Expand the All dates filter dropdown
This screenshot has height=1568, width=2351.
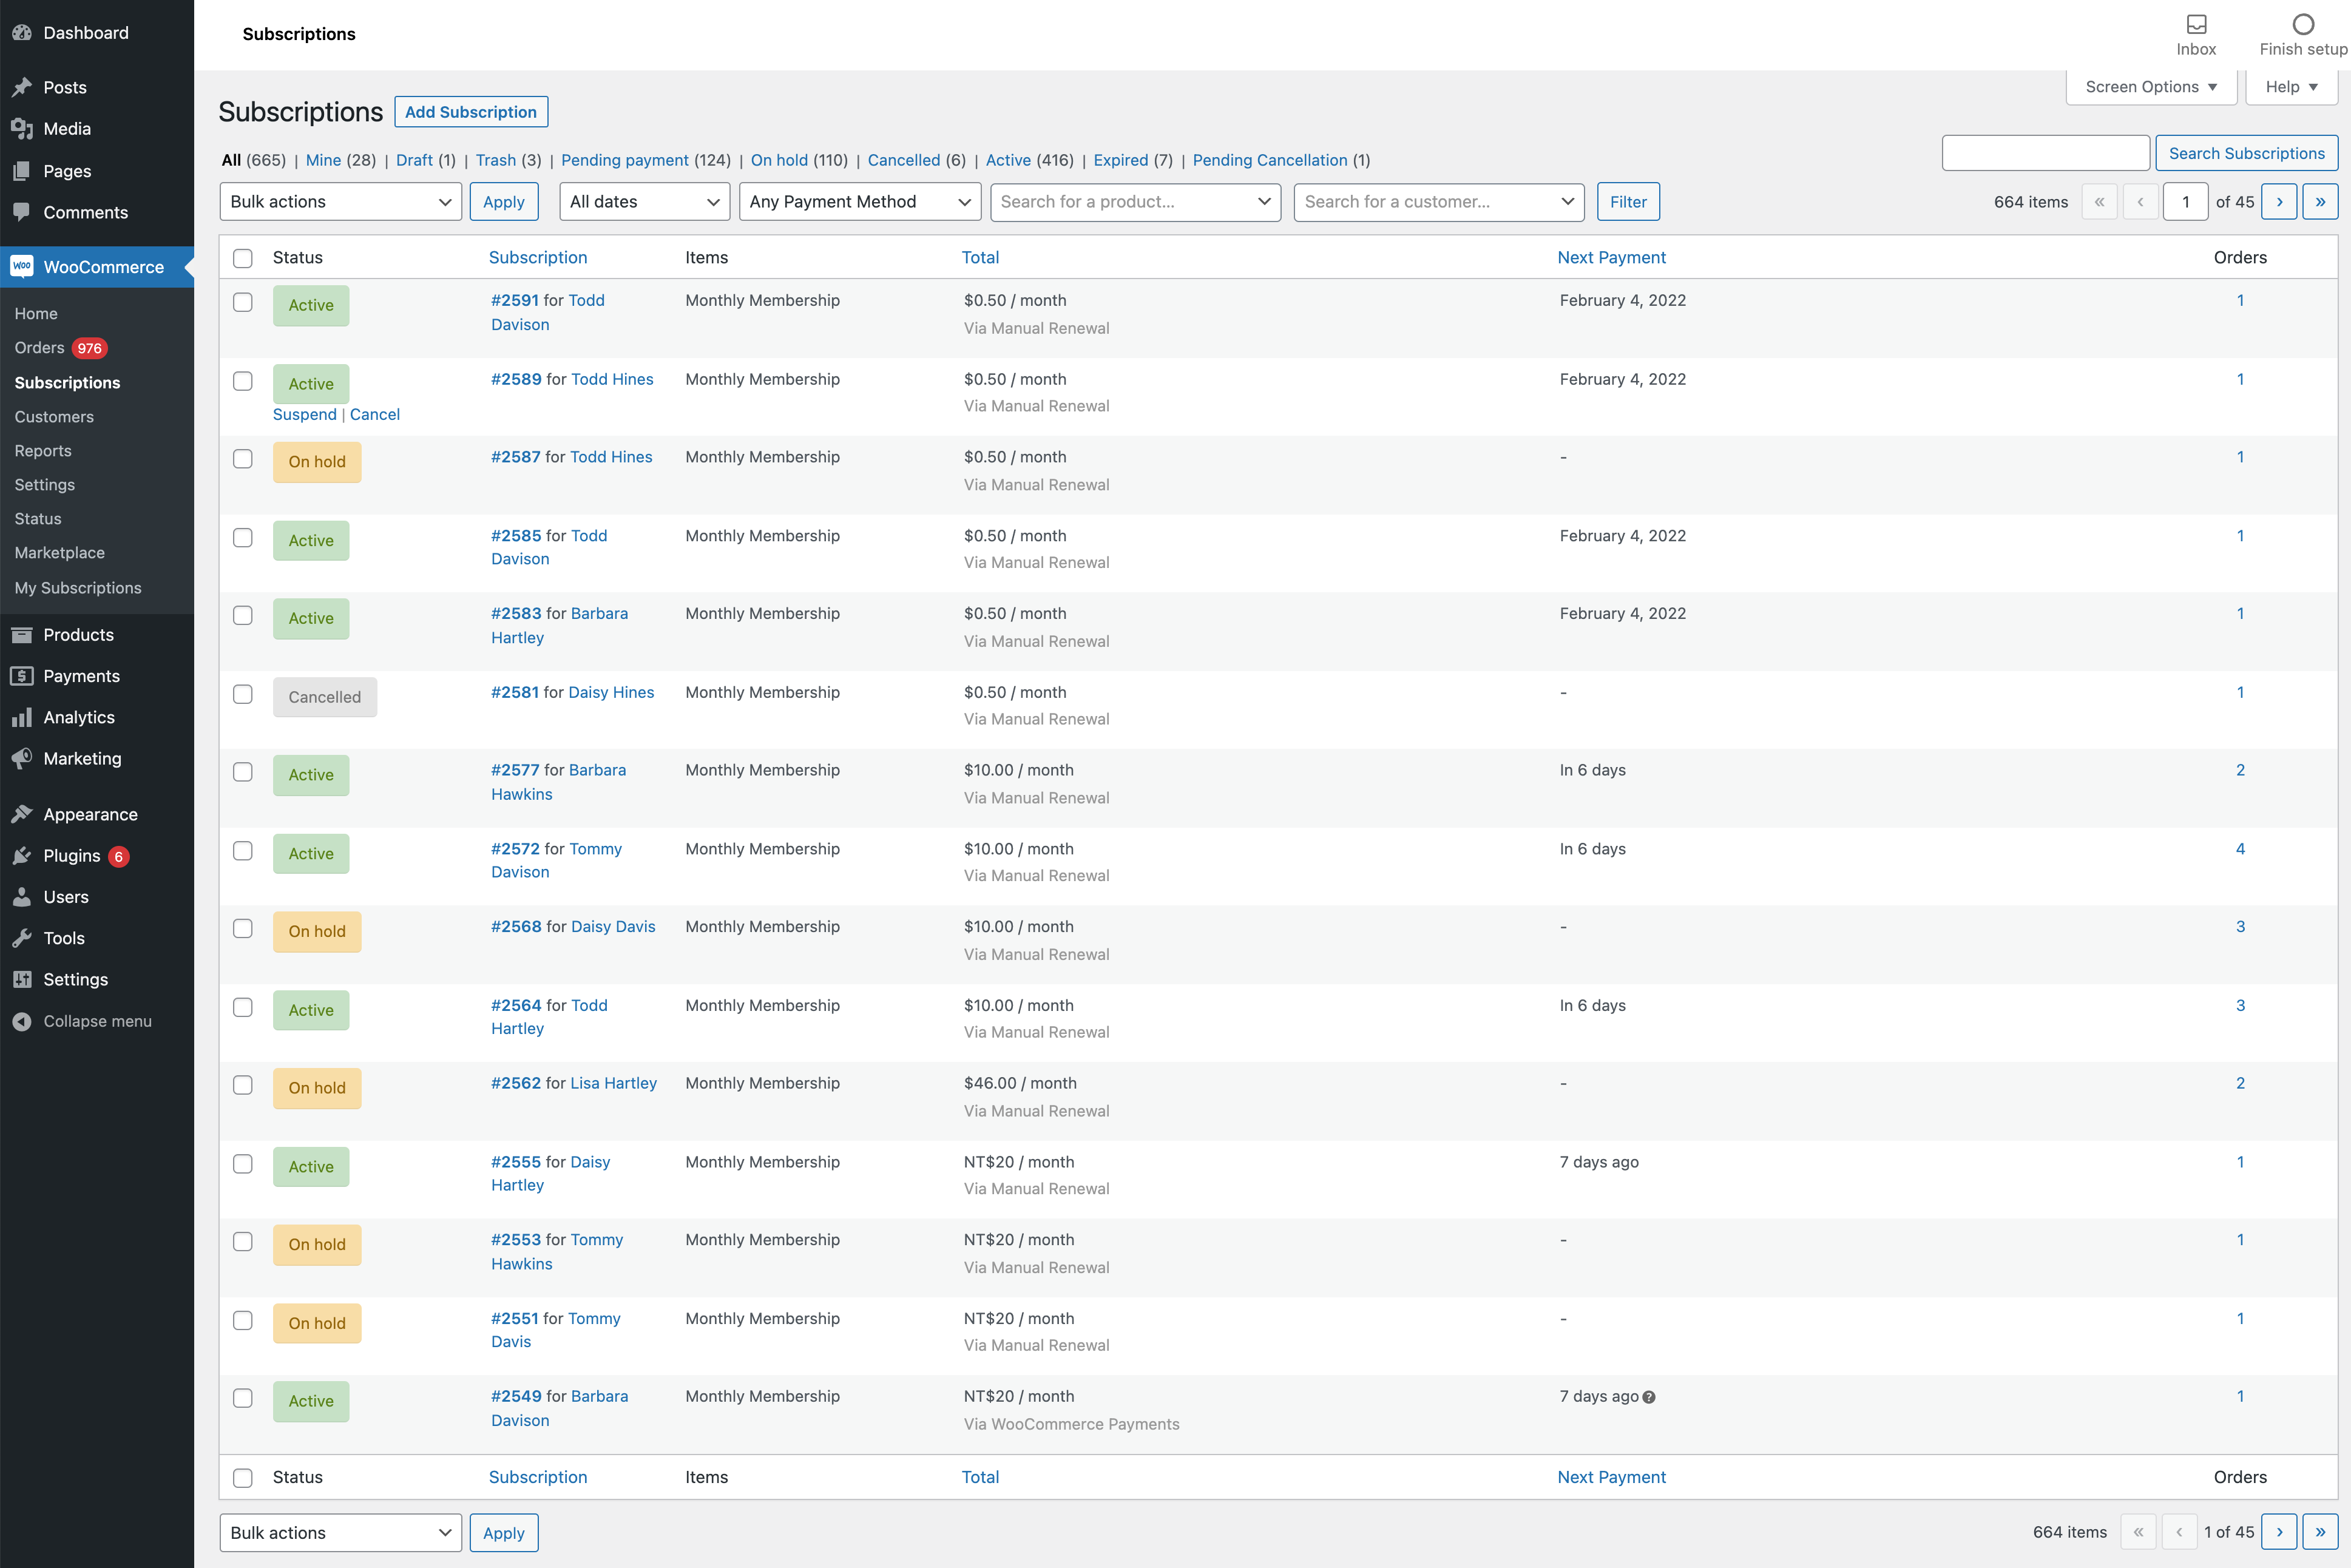[644, 201]
